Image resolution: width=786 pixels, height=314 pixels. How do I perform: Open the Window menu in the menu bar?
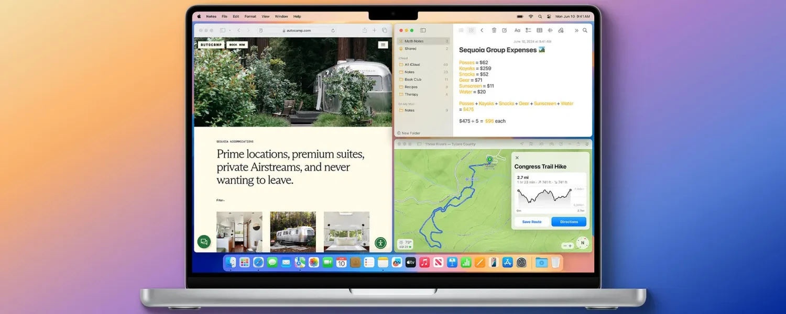281,16
